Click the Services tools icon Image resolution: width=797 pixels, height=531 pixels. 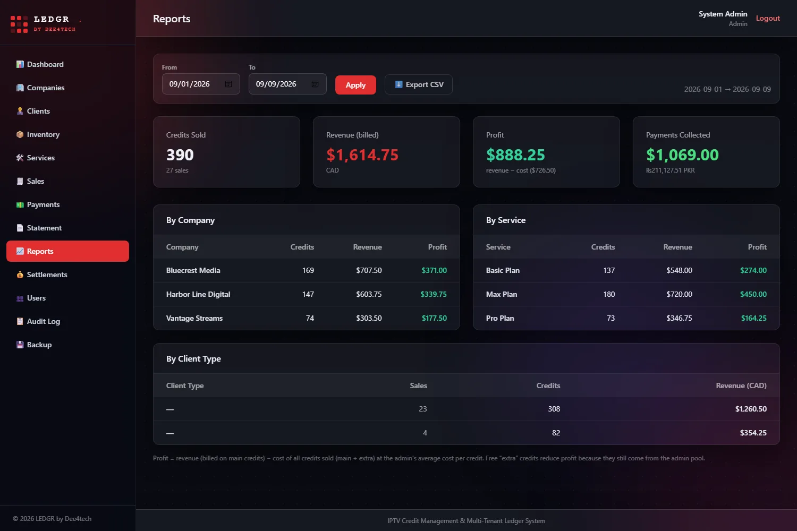click(x=20, y=158)
